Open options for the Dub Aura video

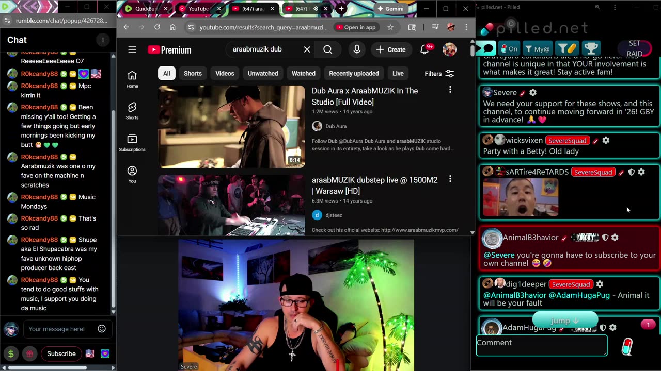click(450, 90)
